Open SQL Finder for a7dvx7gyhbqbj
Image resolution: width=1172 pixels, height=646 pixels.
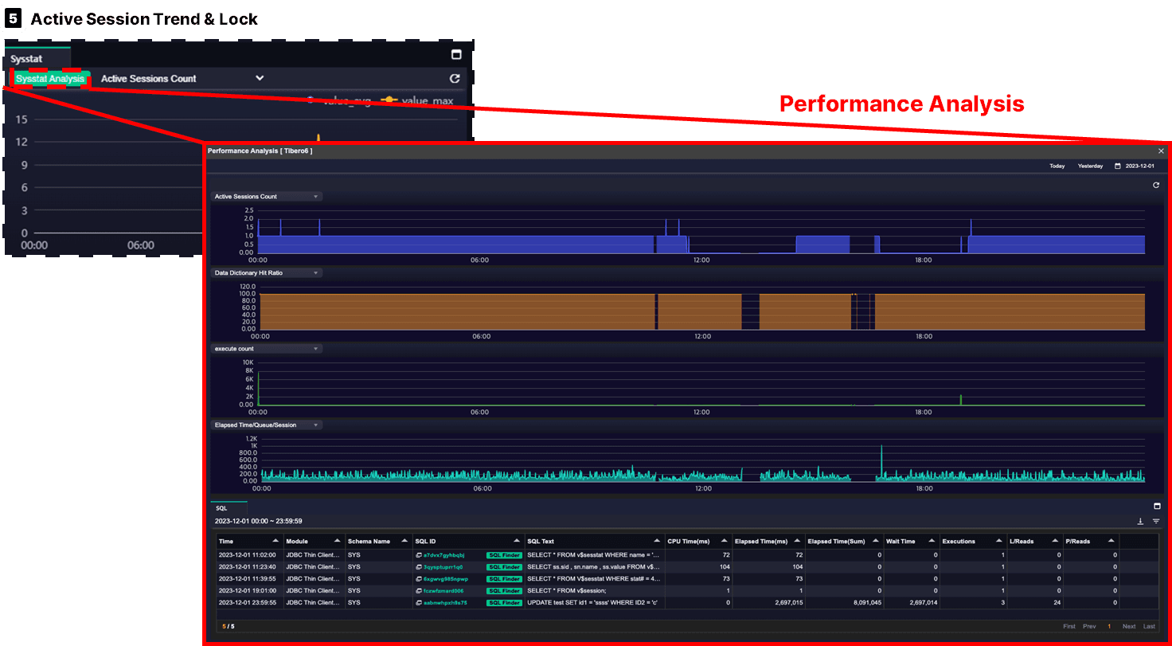click(x=504, y=554)
